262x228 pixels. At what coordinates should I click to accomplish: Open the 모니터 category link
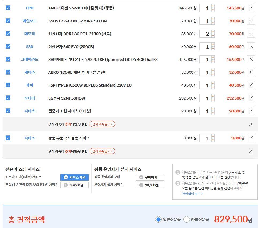[30, 98]
